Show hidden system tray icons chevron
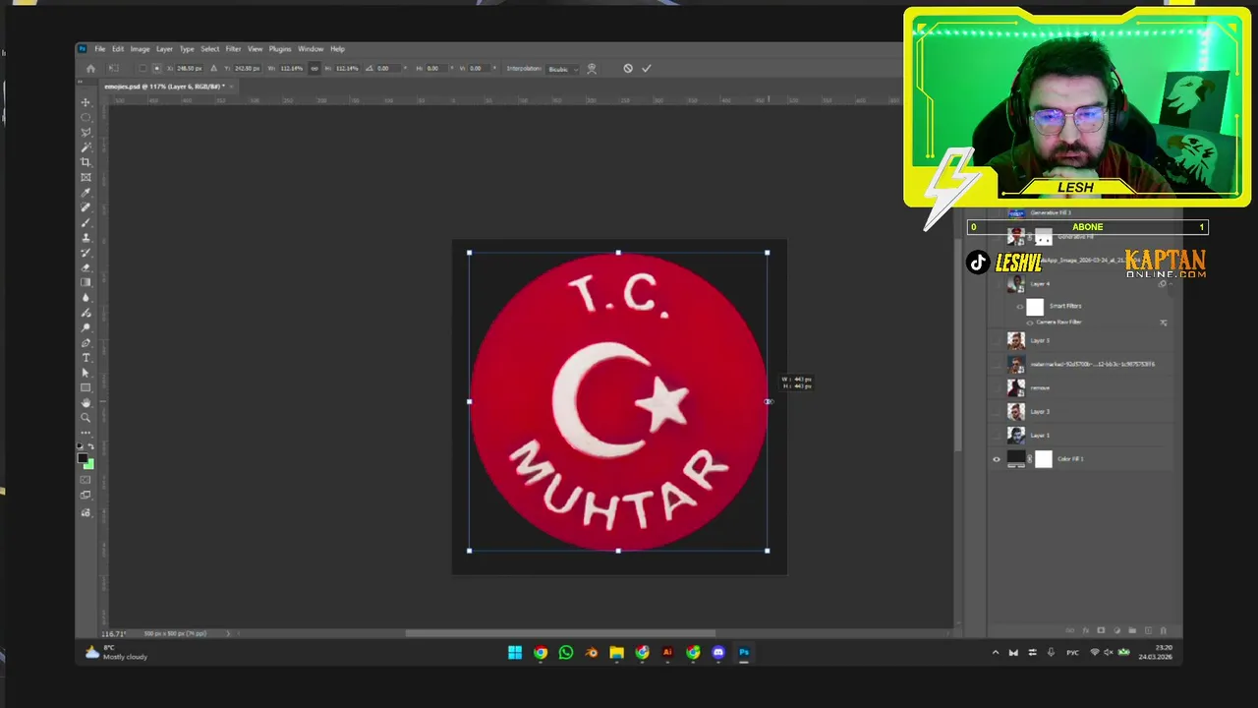The width and height of the screenshot is (1258, 708). [996, 653]
